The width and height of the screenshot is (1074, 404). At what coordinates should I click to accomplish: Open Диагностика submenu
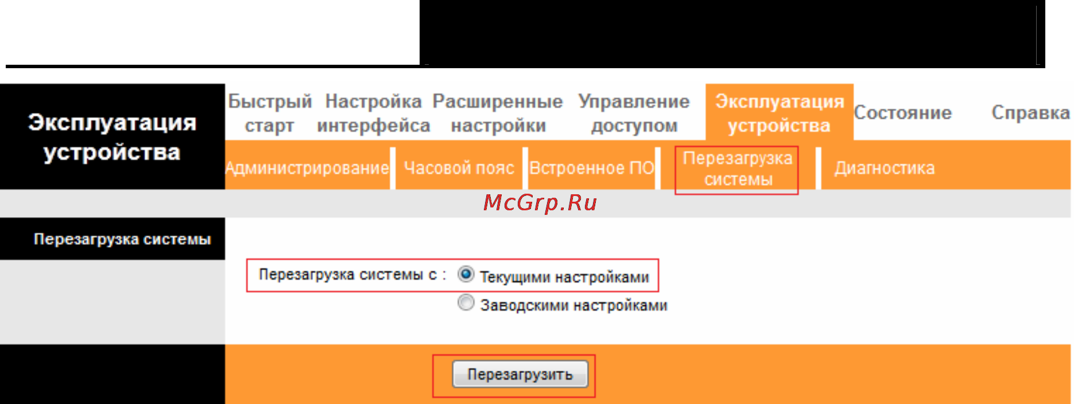[884, 168]
